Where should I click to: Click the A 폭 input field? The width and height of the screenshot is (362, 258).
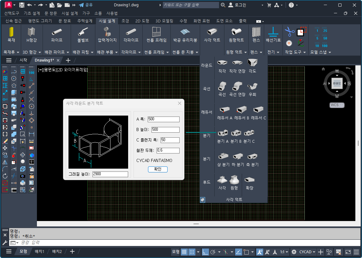pos(163,119)
